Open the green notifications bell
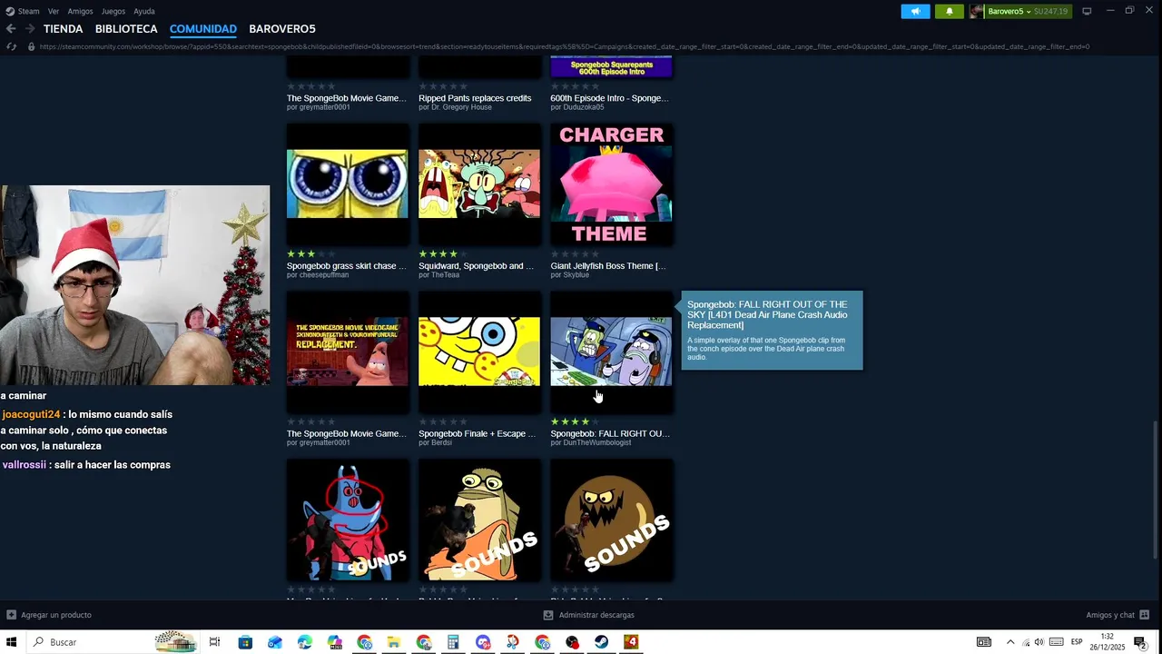 tap(950, 11)
